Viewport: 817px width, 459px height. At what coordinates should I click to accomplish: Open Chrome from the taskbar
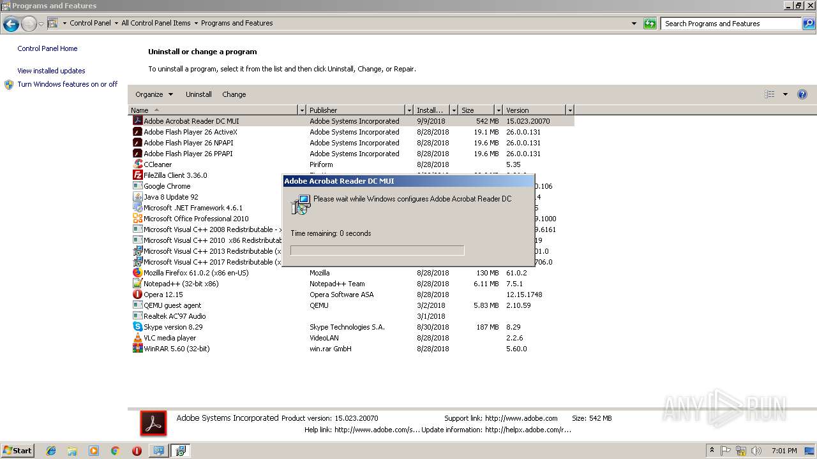pyautogui.click(x=116, y=451)
